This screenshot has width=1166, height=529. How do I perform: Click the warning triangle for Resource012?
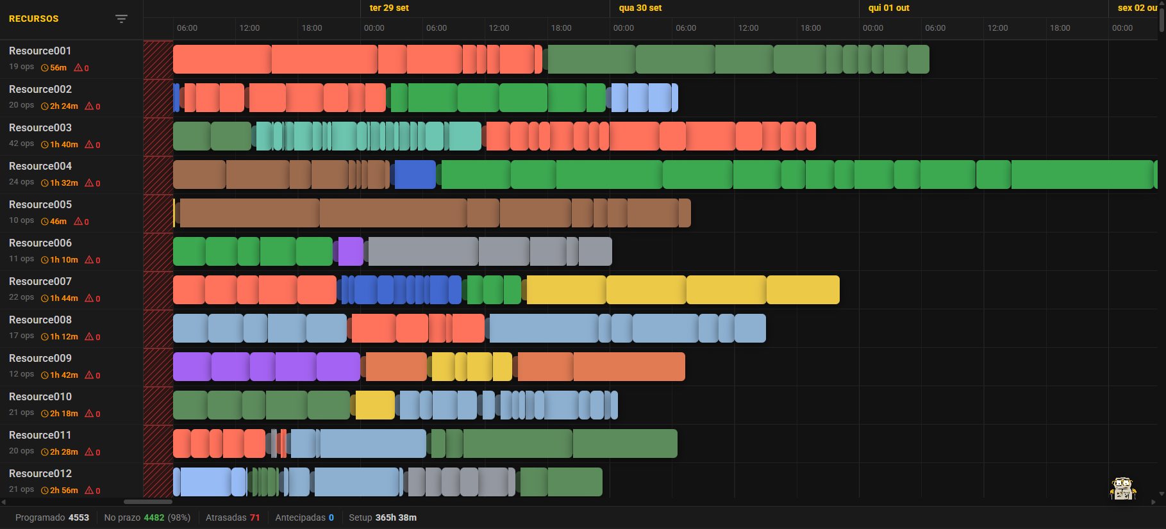click(x=89, y=491)
